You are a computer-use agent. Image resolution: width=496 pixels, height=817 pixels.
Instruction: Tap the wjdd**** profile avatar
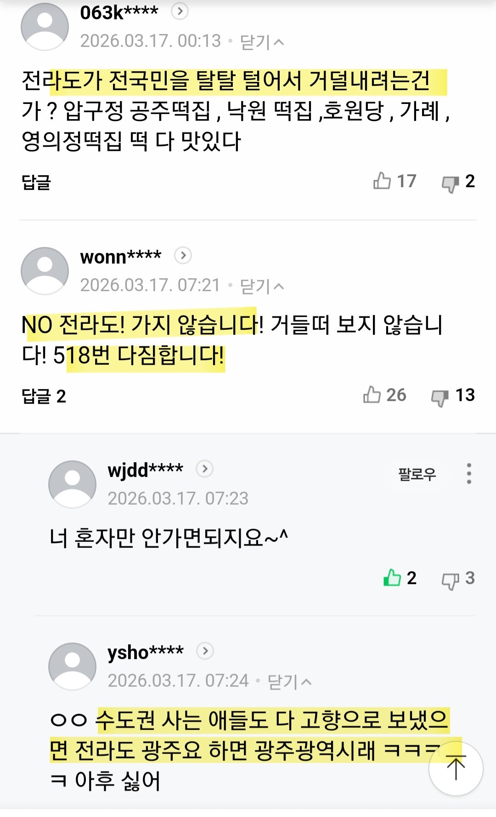click(73, 484)
